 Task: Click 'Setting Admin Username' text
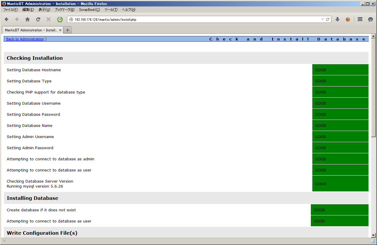tap(30, 137)
